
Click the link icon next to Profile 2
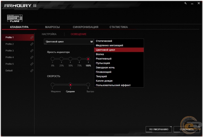(32, 44)
